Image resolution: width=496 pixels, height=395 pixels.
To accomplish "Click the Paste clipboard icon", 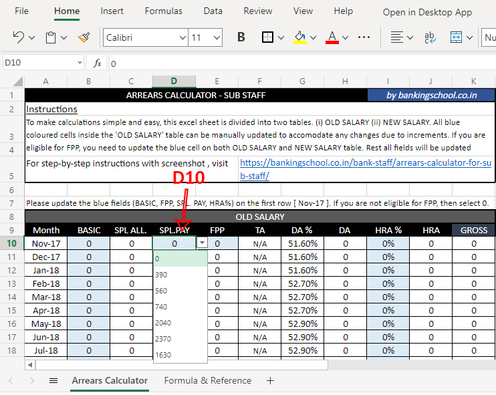I will tap(51, 37).
